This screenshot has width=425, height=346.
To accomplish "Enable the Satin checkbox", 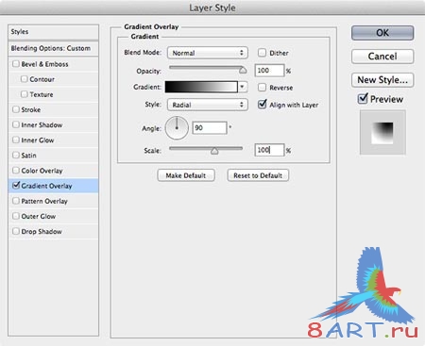I will coord(15,155).
